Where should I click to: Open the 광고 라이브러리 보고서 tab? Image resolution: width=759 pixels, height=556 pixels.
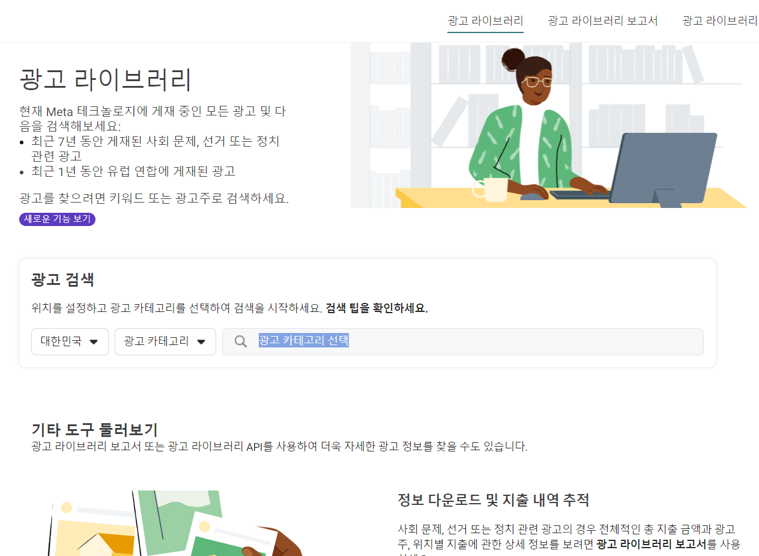coord(603,21)
